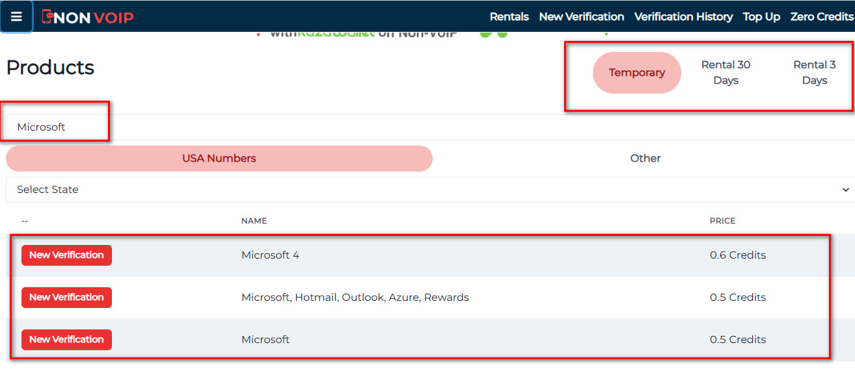Click the 0.6 Credits price
Image resolution: width=855 pixels, height=371 pixels.
(738, 255)
